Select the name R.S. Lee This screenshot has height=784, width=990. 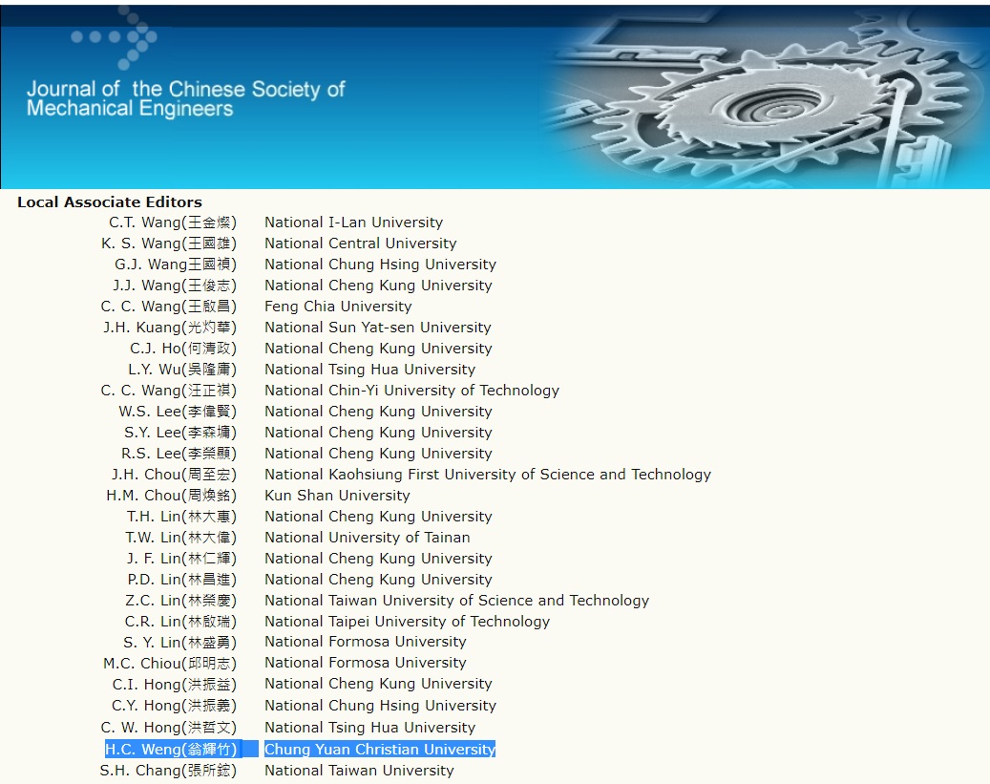tap(179, 454)
